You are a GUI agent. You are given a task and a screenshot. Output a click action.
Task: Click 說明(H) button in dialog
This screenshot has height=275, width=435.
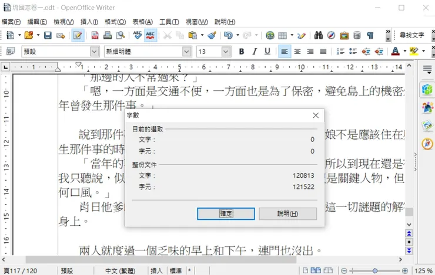(287, 213)
